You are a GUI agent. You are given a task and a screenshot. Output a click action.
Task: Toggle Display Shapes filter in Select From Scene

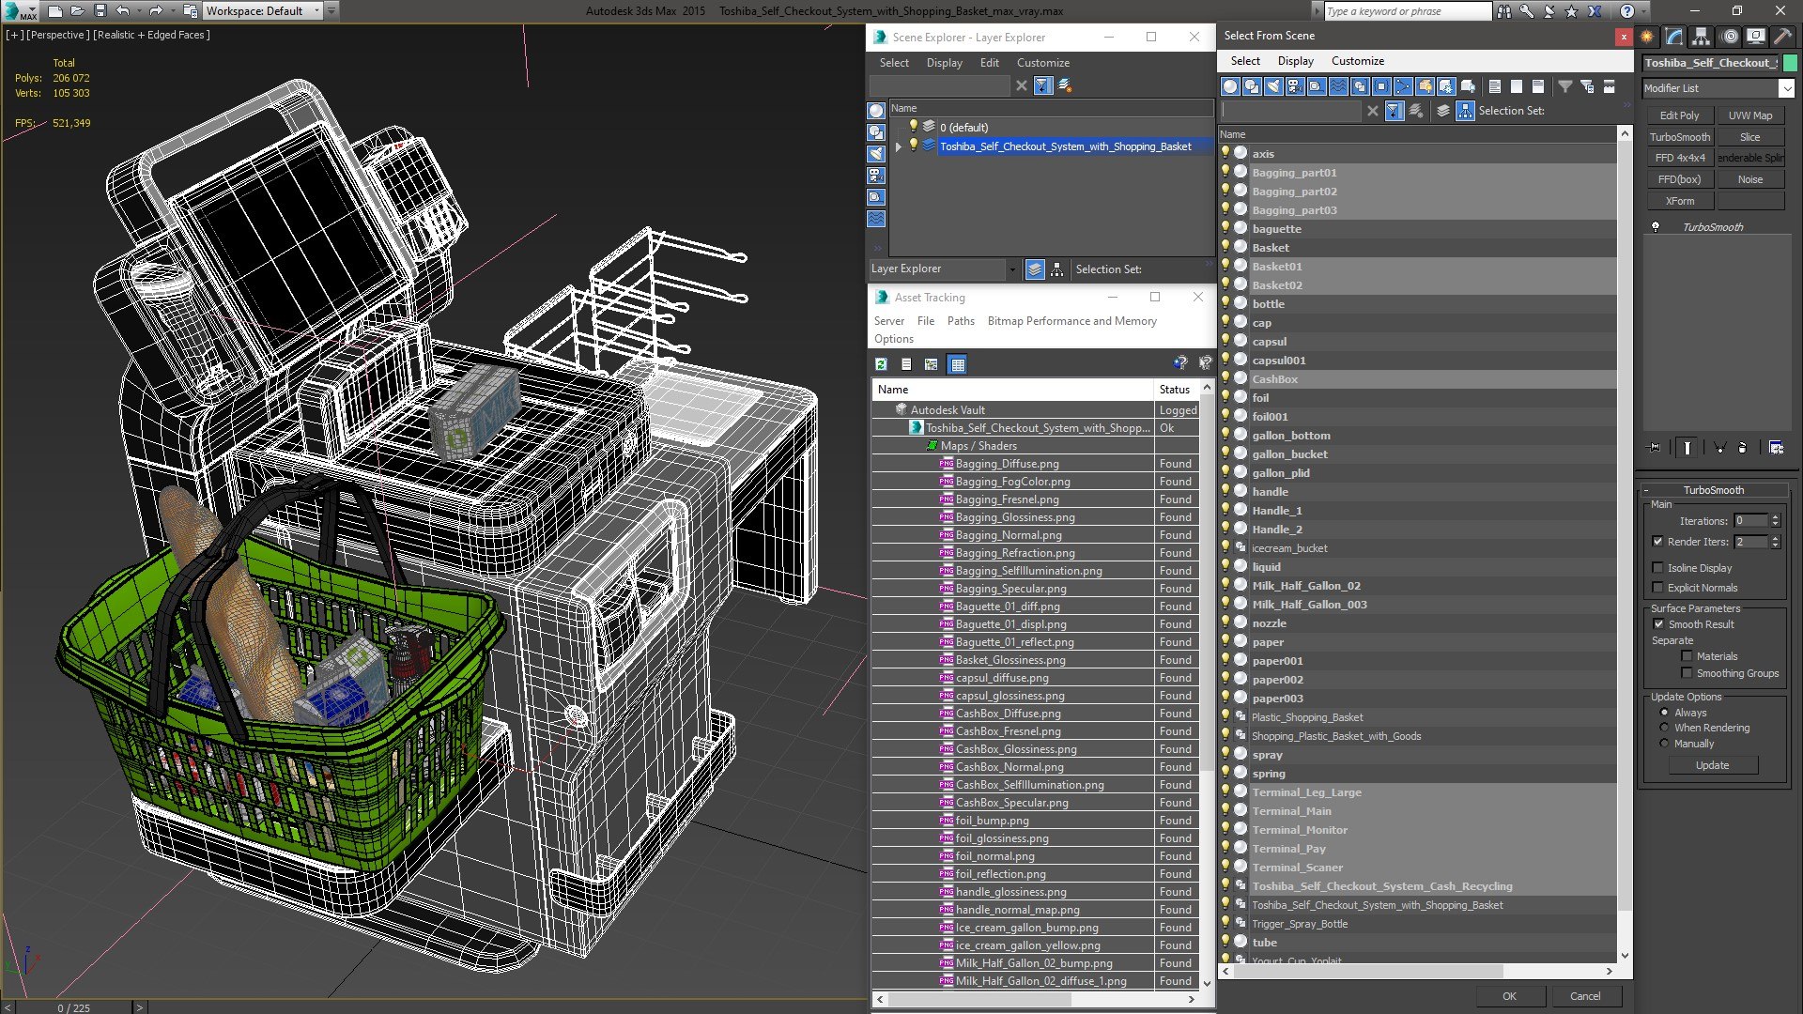pos(1252,86)
